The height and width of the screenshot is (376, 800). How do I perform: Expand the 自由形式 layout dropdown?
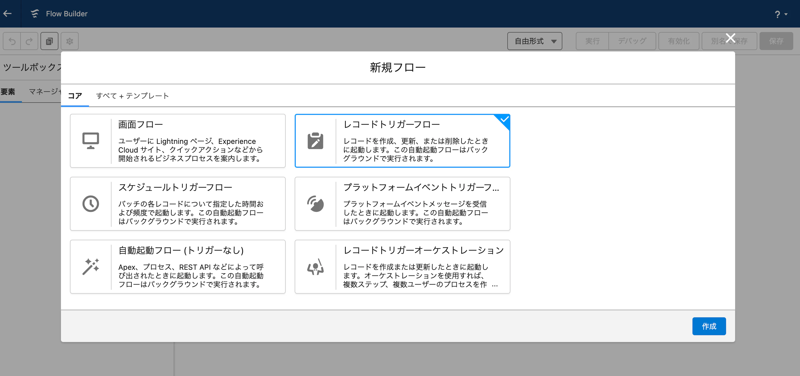click(535, 41)
